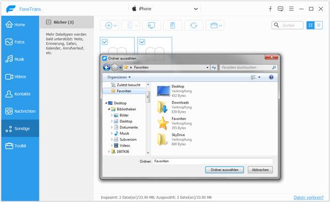330x202 pixels.
Task: Switch to list view toggle
Action: (318, 25)
